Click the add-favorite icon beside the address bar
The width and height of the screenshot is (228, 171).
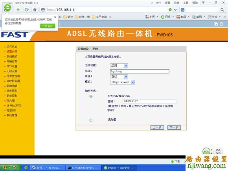pyautogui.click(x=43, y=10)
